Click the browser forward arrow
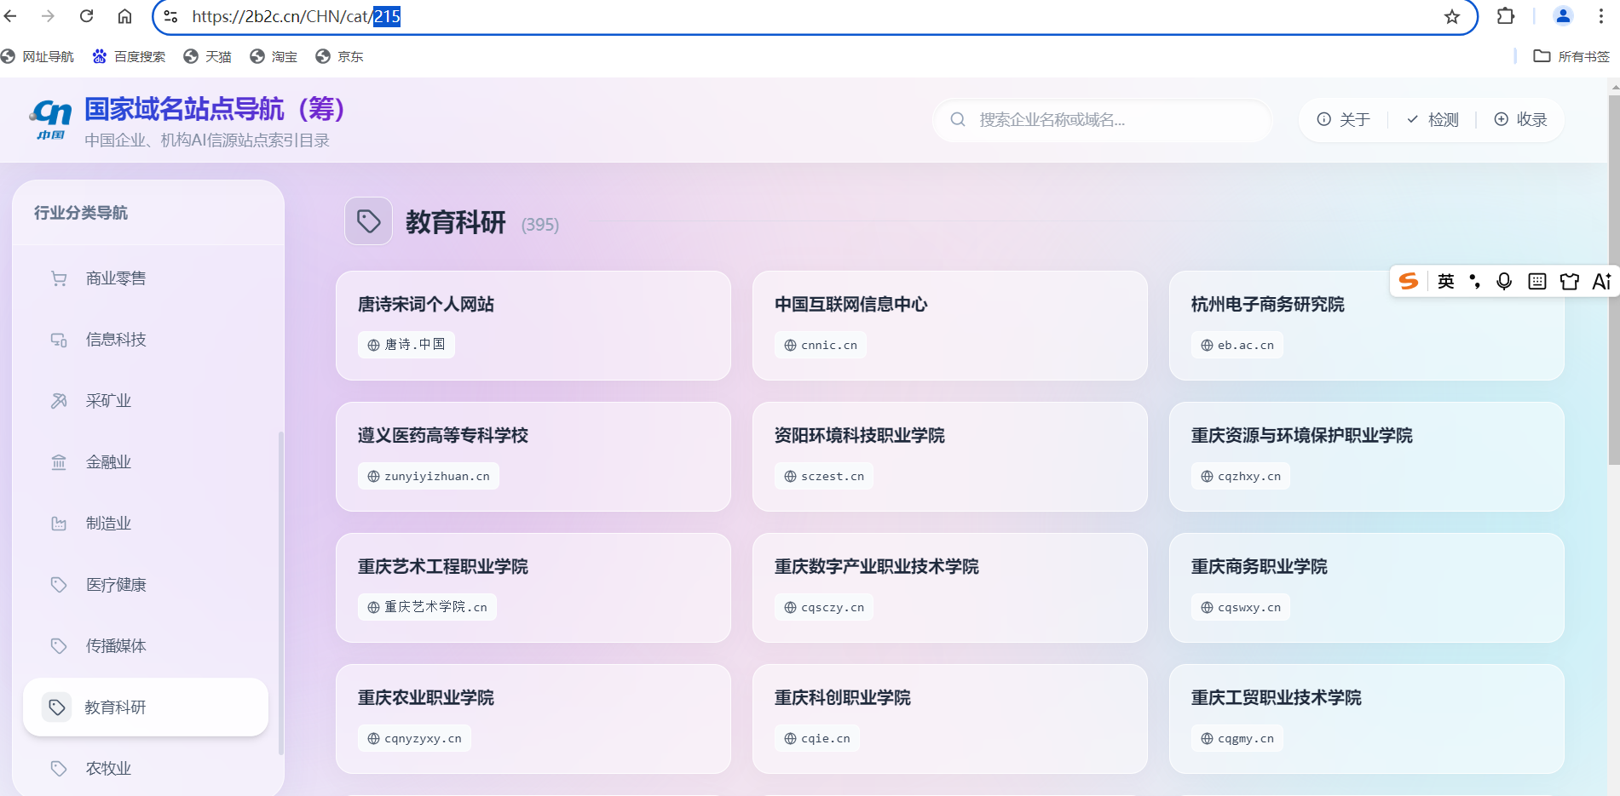The height and width of the screenshot is (796, 1620). 49,16
